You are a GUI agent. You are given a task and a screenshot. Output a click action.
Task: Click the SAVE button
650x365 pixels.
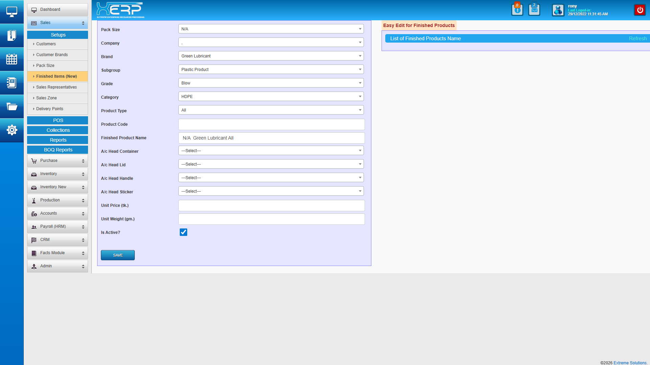point(118,255)
